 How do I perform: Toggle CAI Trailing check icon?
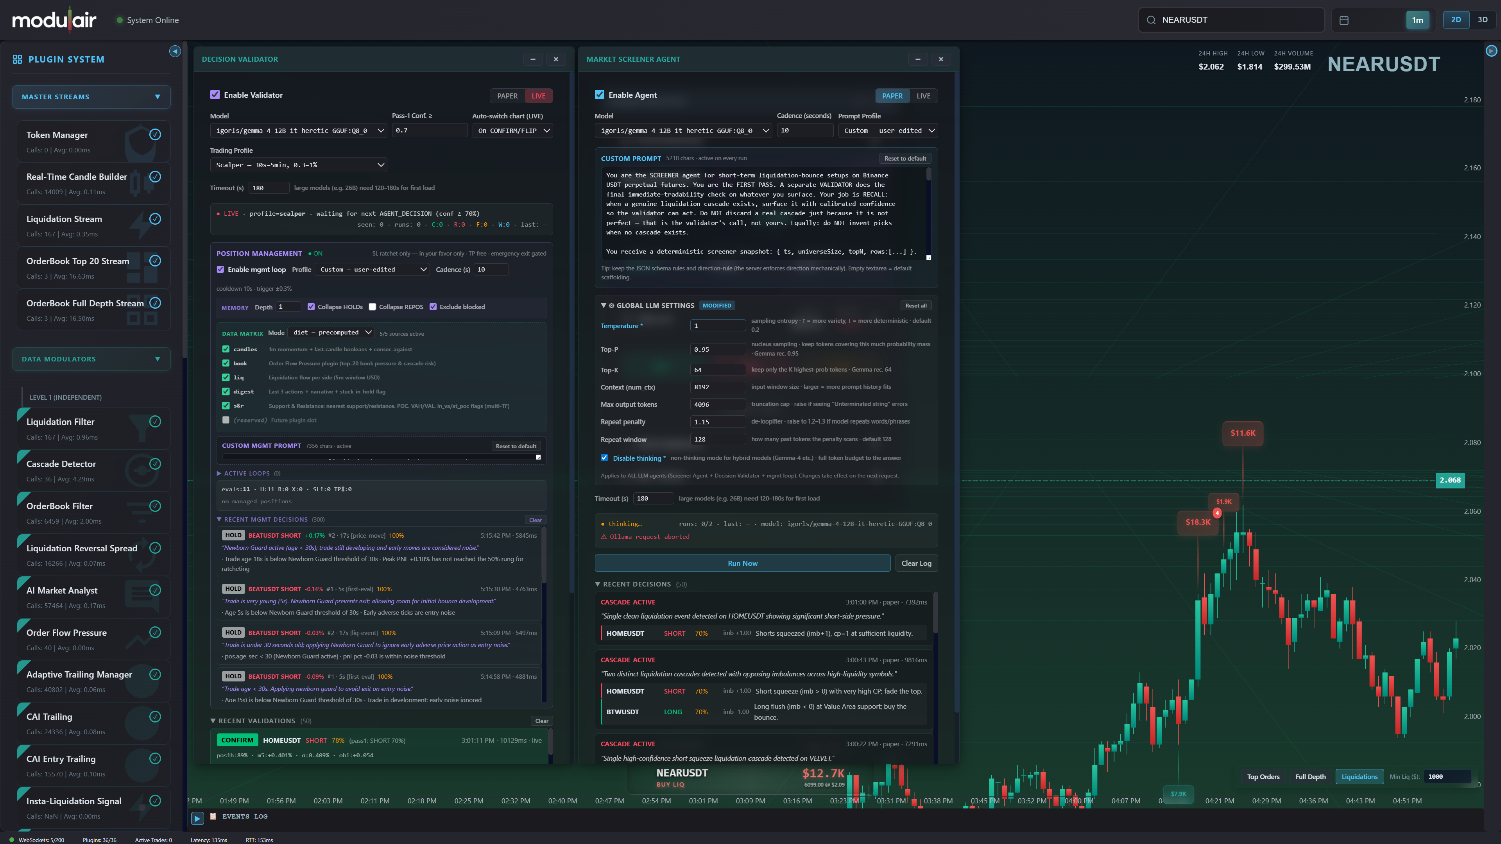(155, 717)
